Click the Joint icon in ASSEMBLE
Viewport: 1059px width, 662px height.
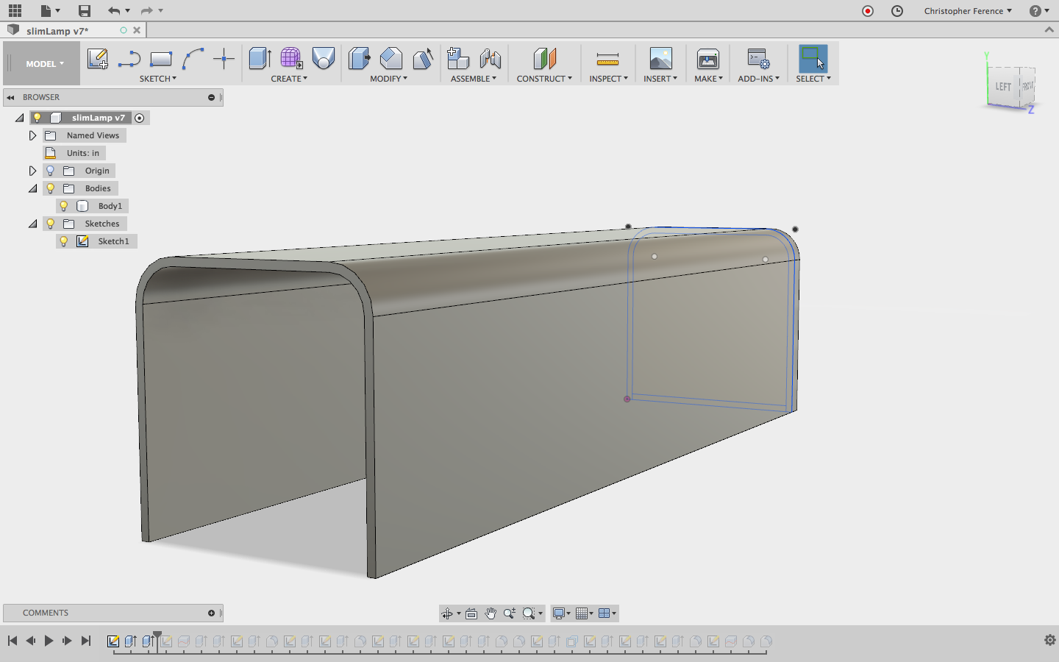click(490, 59)
